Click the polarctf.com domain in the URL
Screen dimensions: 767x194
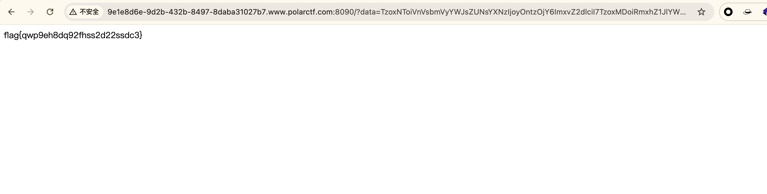[310, 12]
